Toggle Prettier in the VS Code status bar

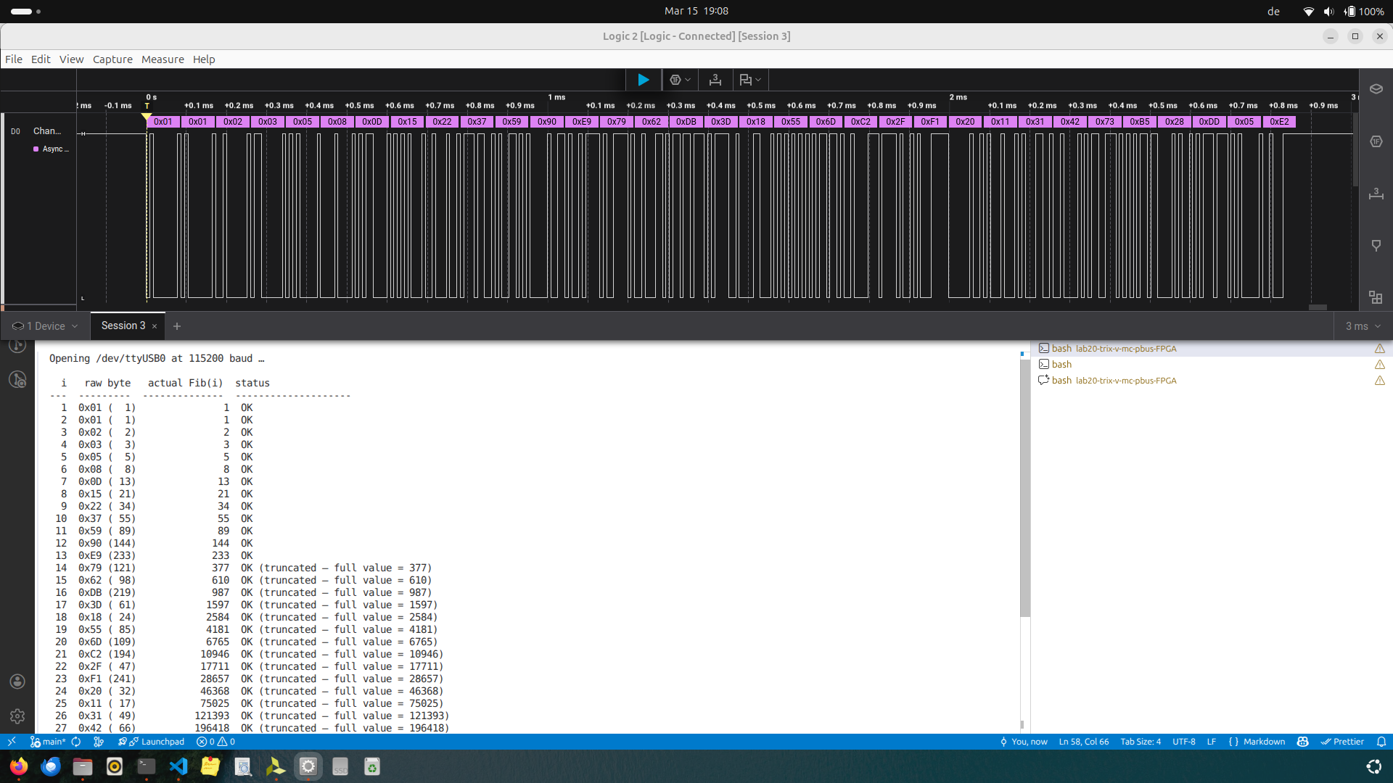1343,742
